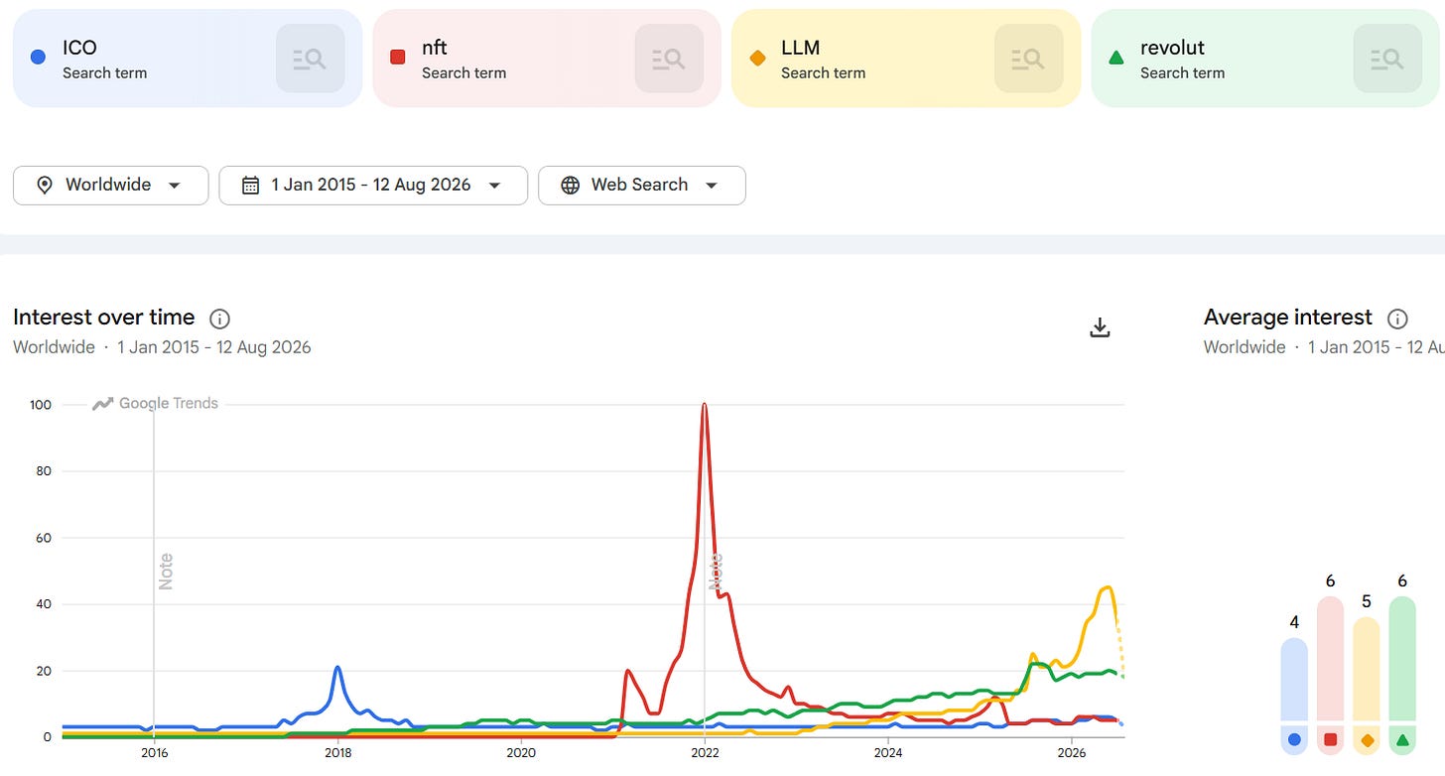
Task: Open the Average interest info icon
Action: point(1396,319)
